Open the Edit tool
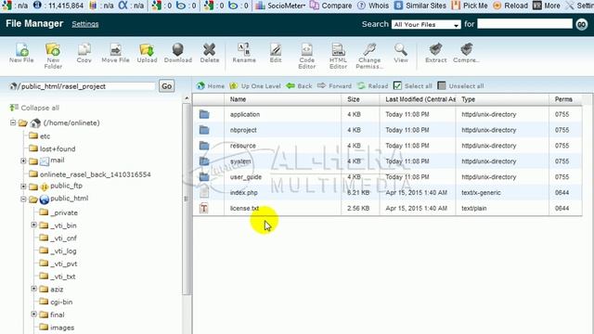The width and height of the screenshot is (594, 334). (276, 53)
